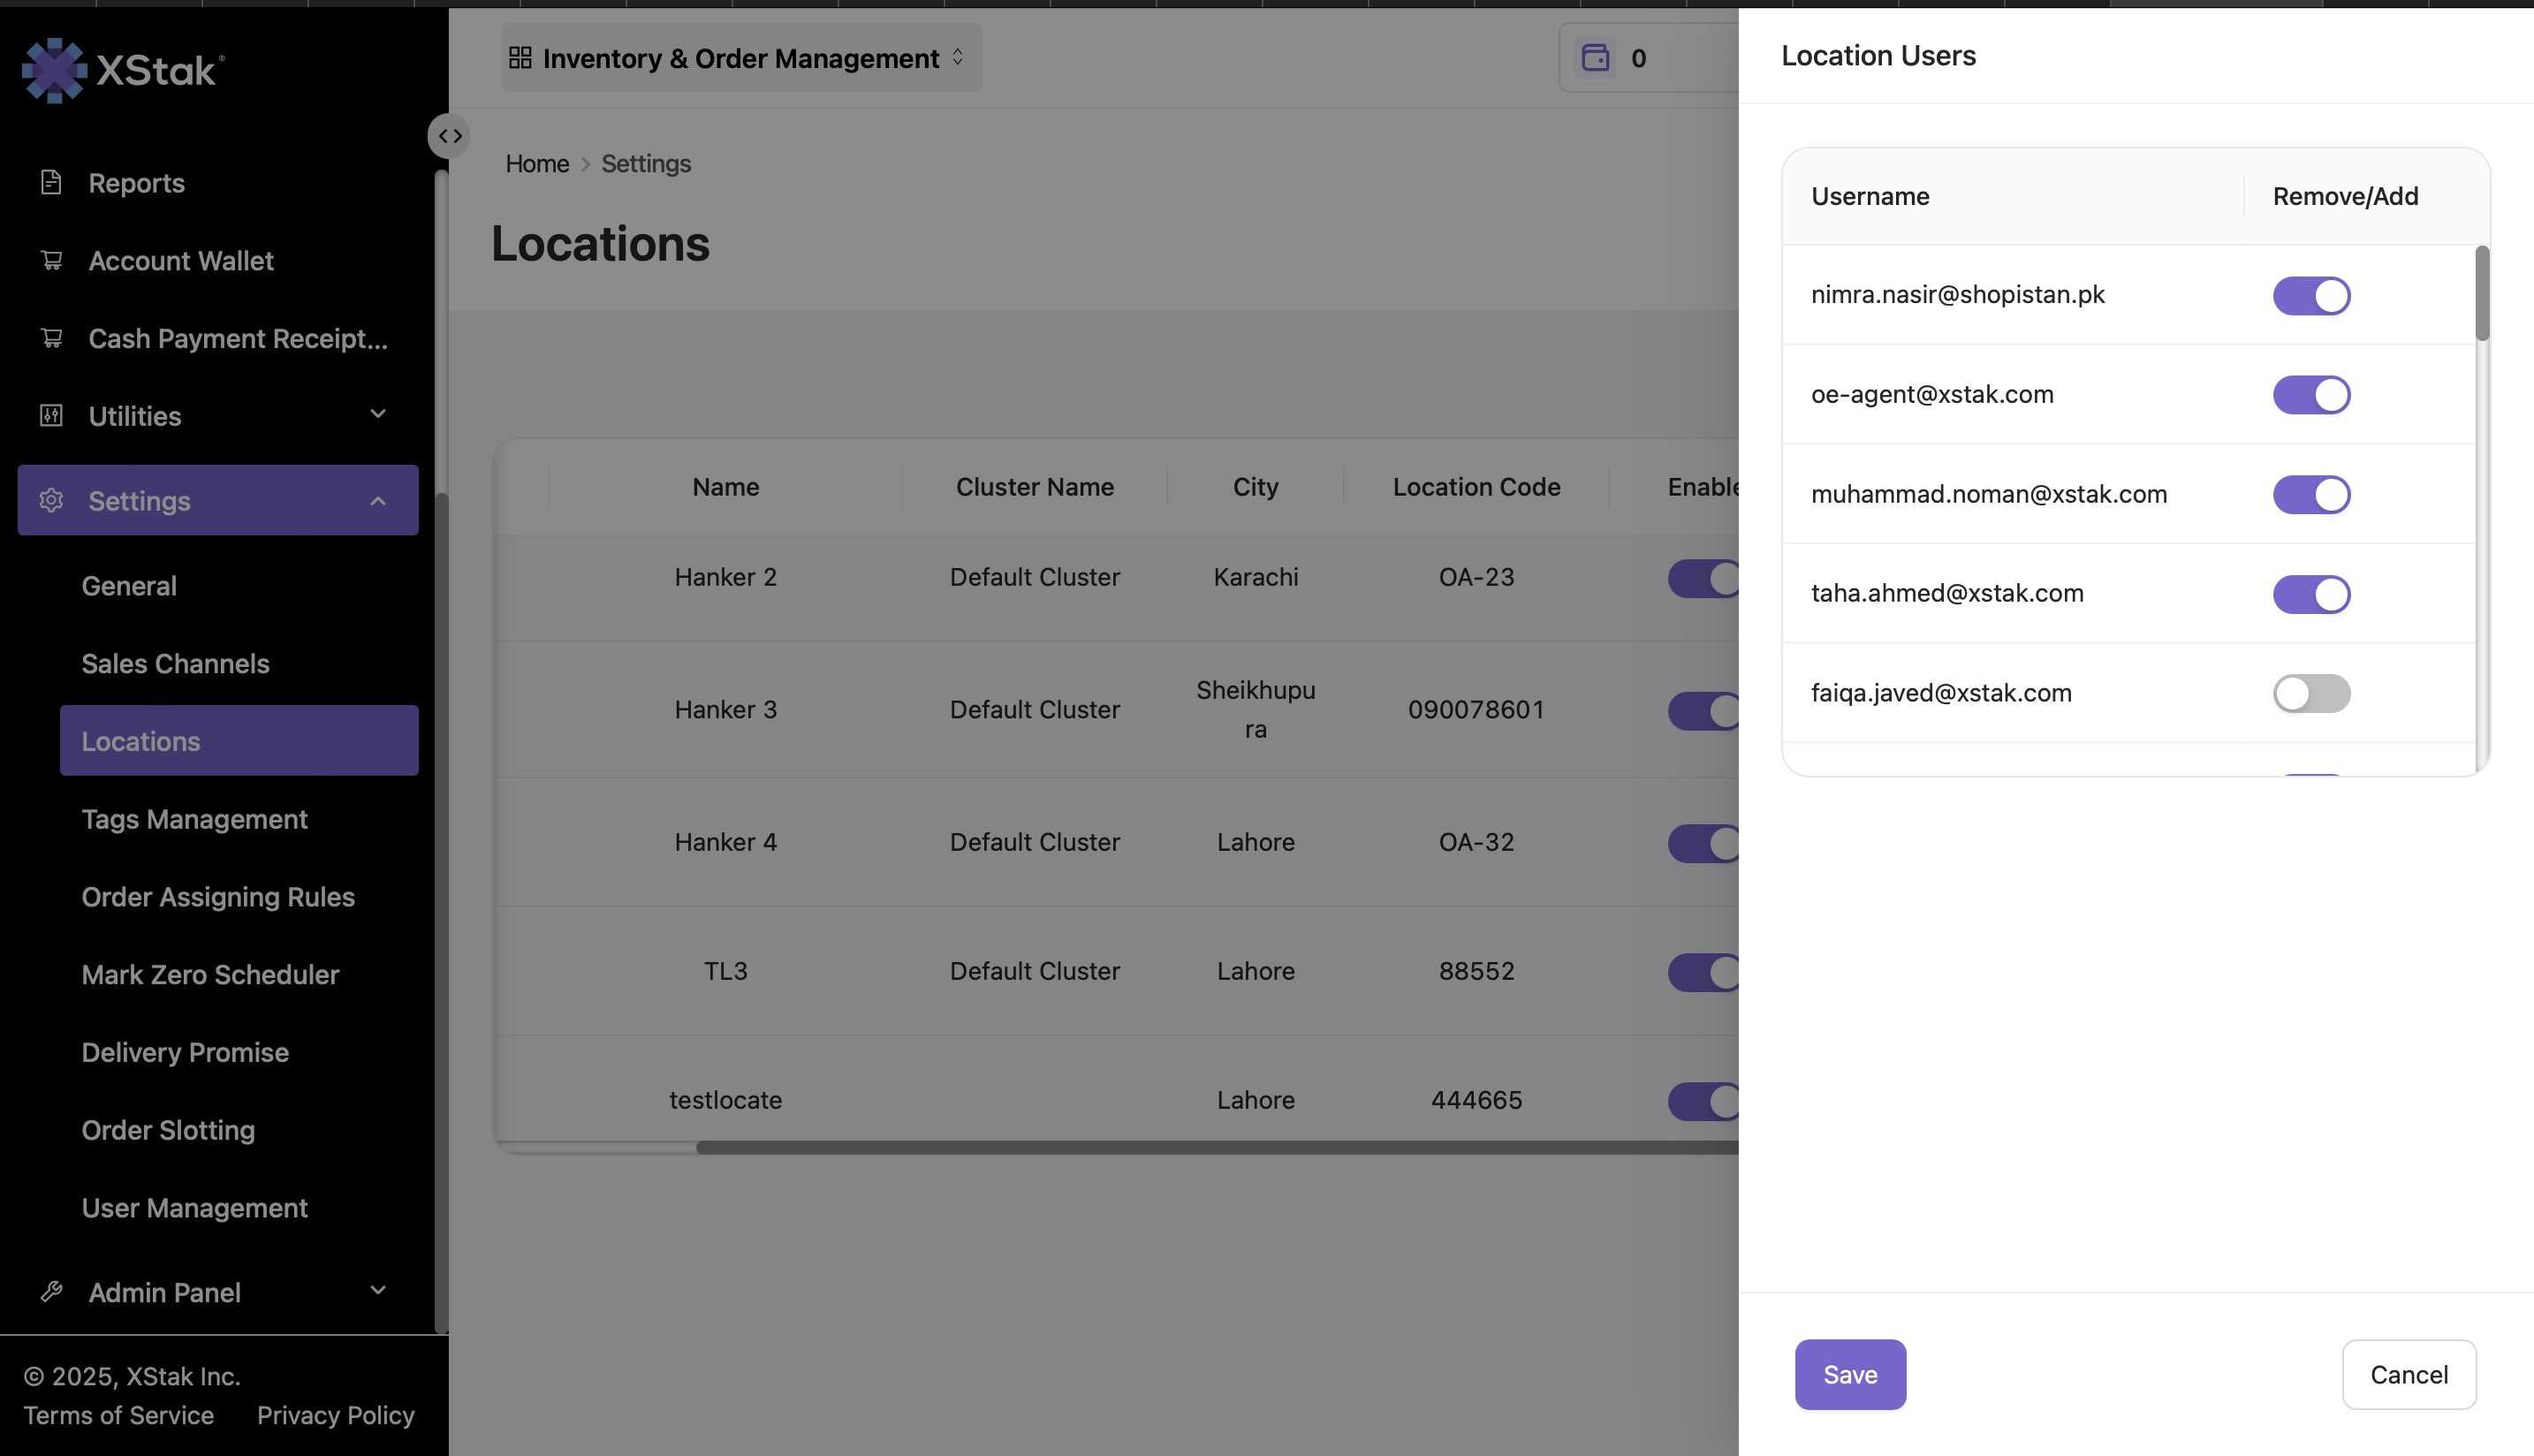
Task: Click the Reports document icon
Action: point(51,183)
